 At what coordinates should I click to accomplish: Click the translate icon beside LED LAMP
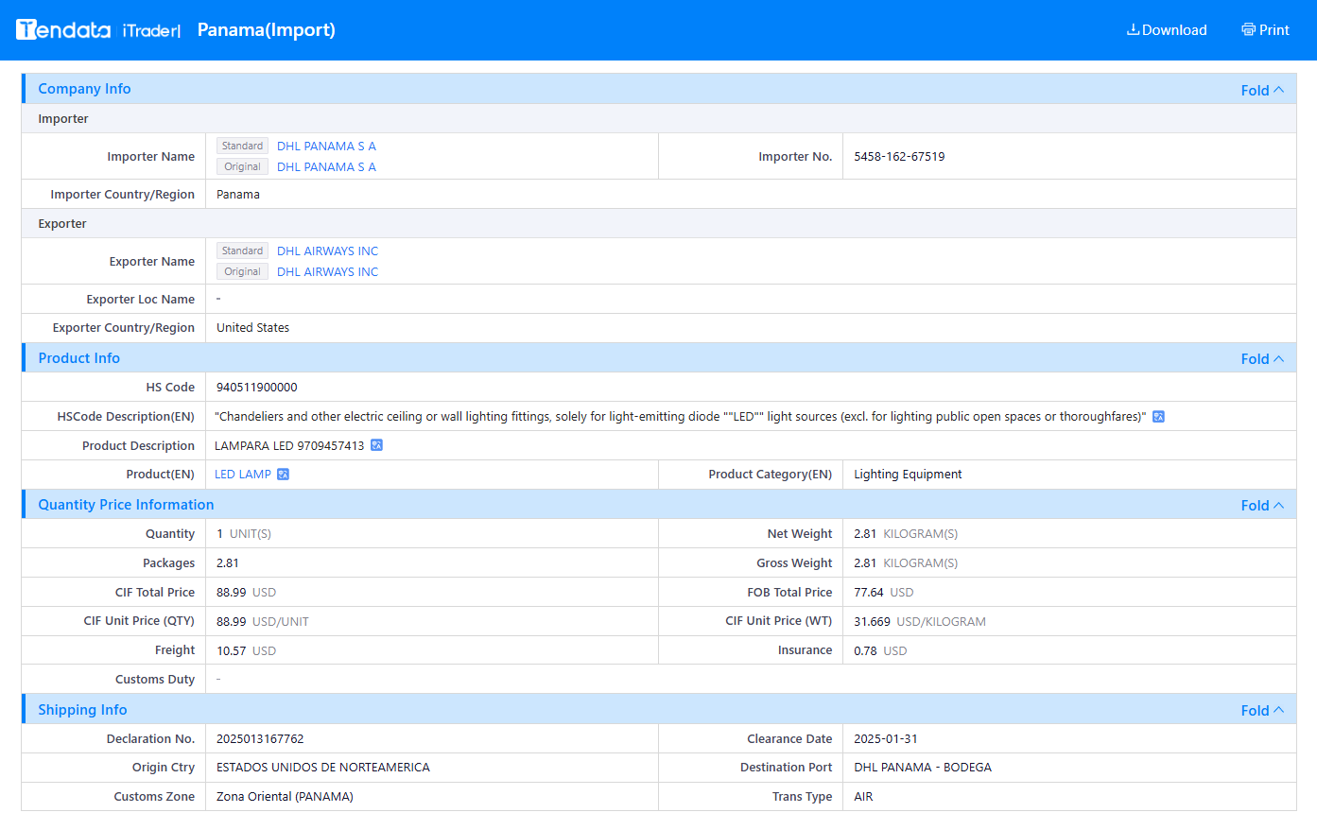(283, 475)
